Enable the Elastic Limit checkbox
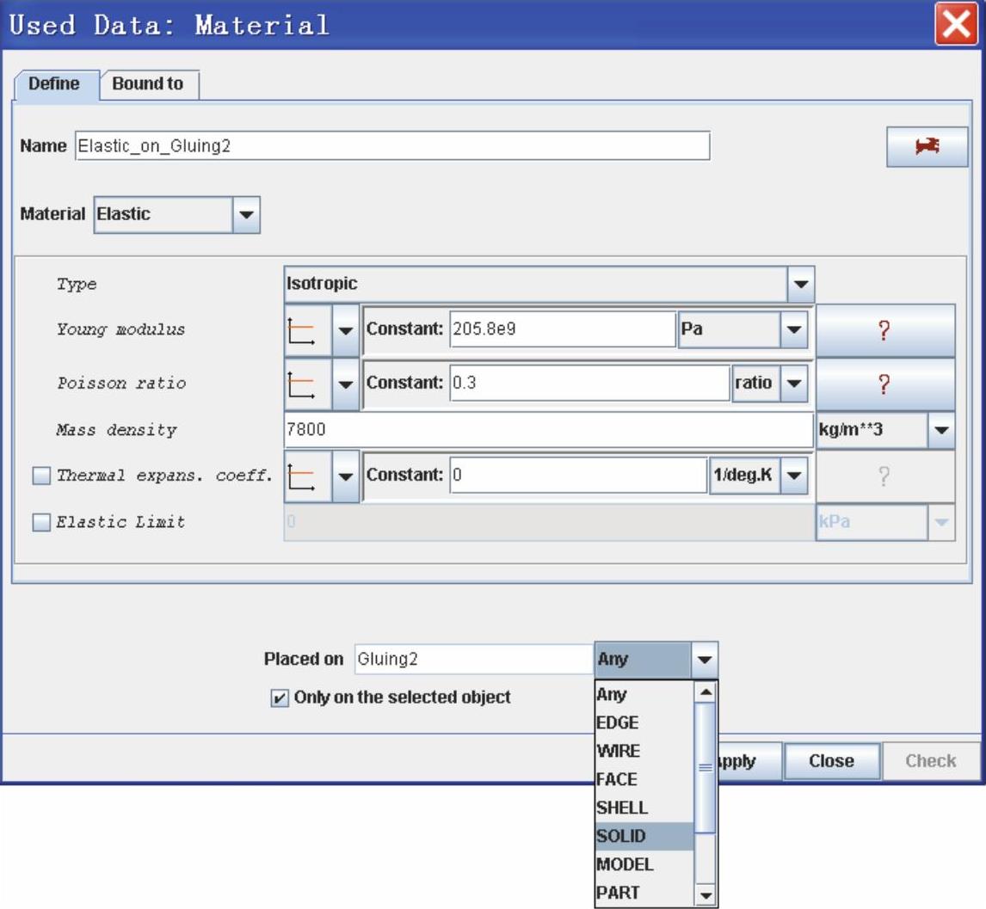Image resolution: width=986 pixels, height=909 pixels. [x=41, y=522]
